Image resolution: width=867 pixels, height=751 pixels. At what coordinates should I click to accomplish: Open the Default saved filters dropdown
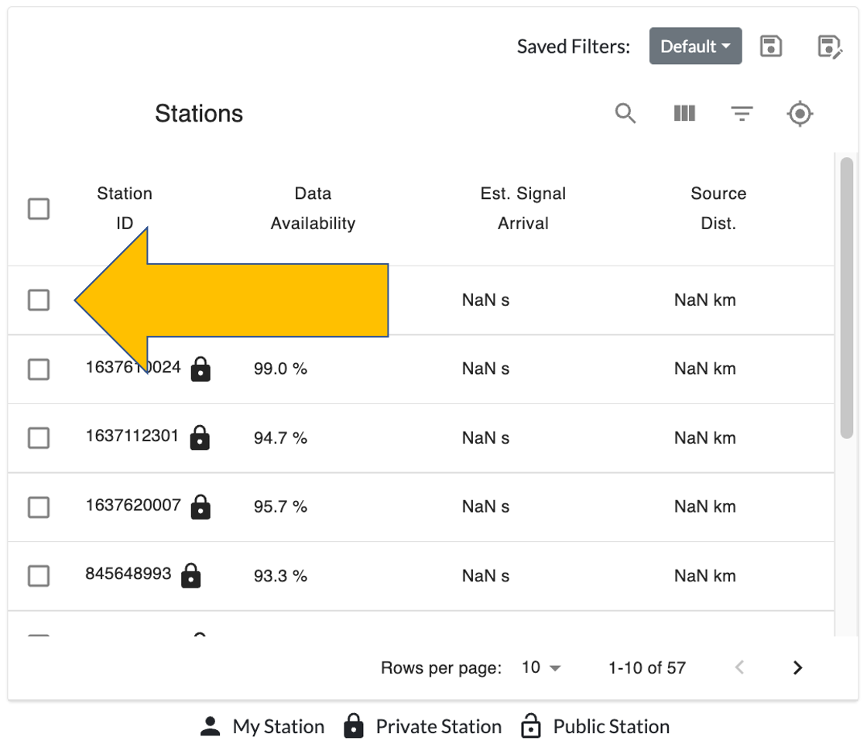tap(695, 46)
